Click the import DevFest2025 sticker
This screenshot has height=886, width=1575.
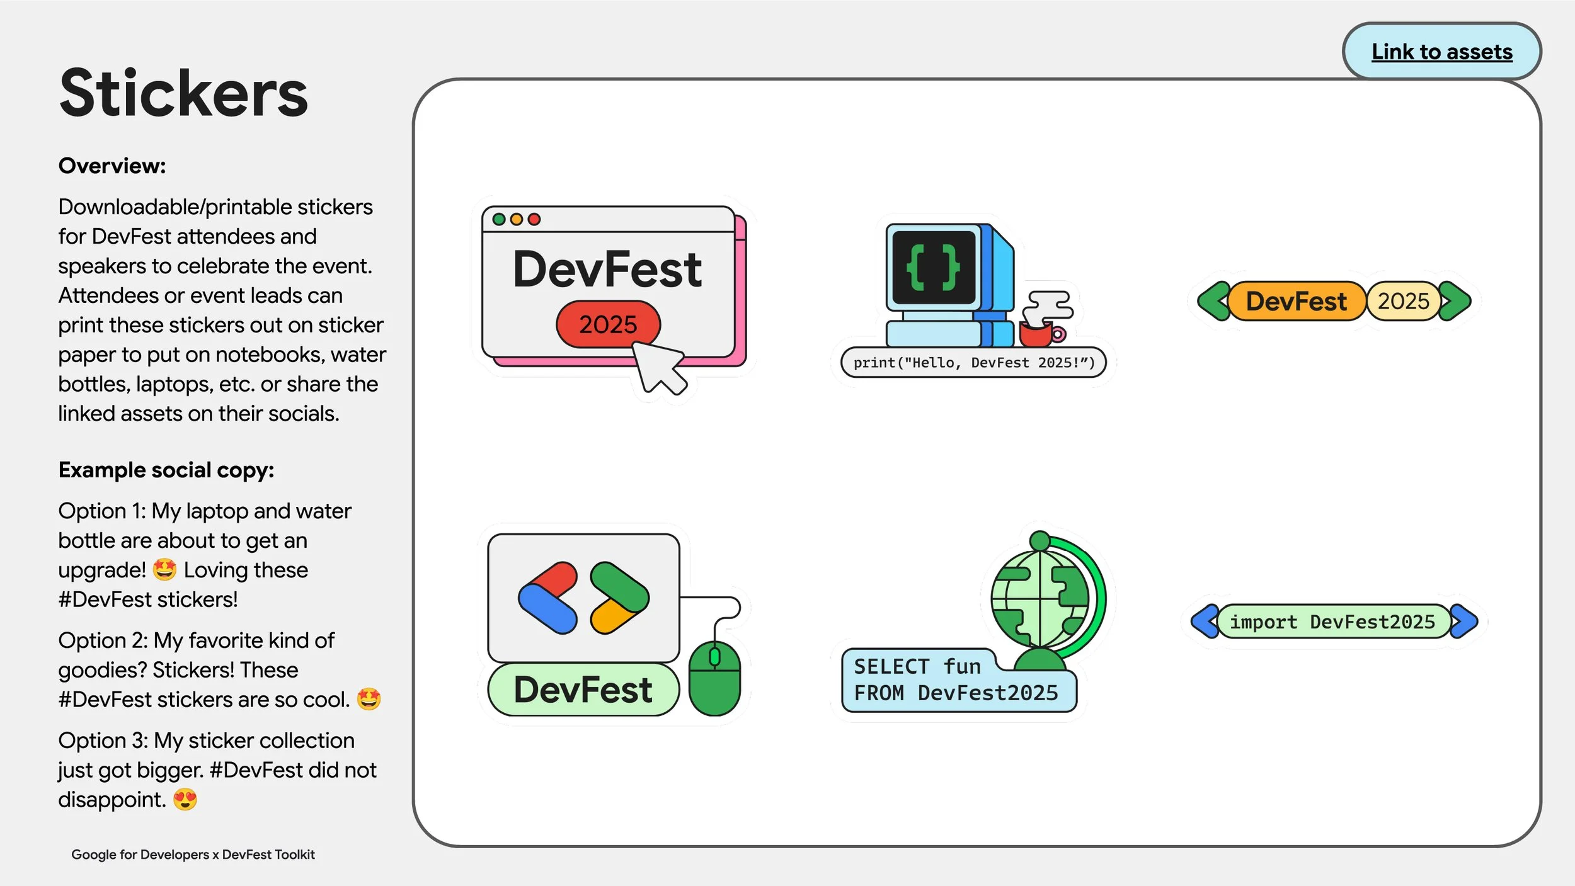point(1332,622)
